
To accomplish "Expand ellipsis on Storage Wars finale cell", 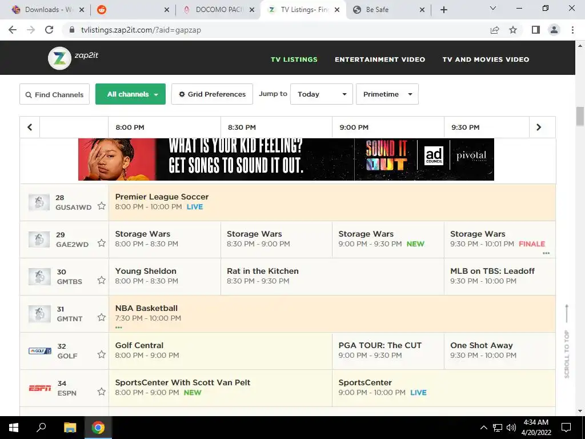I will (x=546, y=253).
